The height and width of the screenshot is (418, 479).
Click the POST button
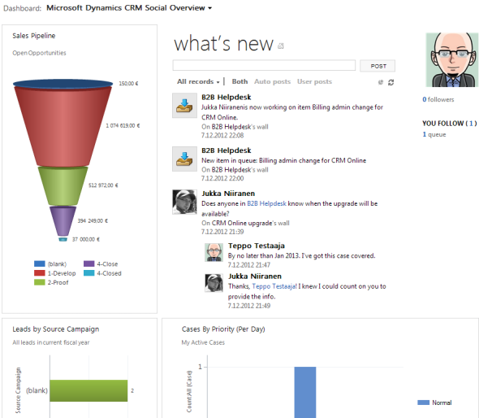[378, 66]
